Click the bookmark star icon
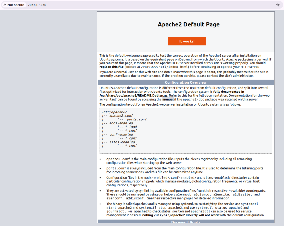The height and width of the screenshot is (226, 284). [x=278, y=5]
